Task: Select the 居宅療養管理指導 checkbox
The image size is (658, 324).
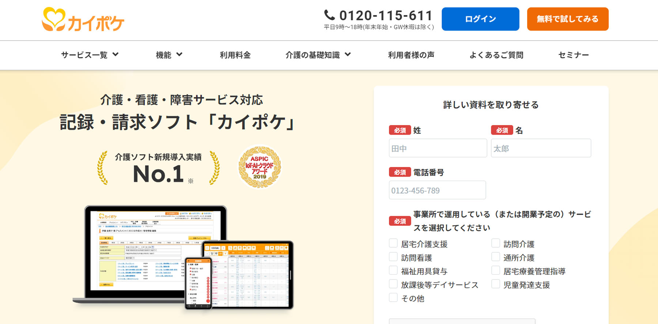Action: 496,270
